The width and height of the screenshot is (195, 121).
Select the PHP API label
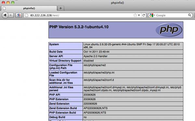click(x=55, y=95)
